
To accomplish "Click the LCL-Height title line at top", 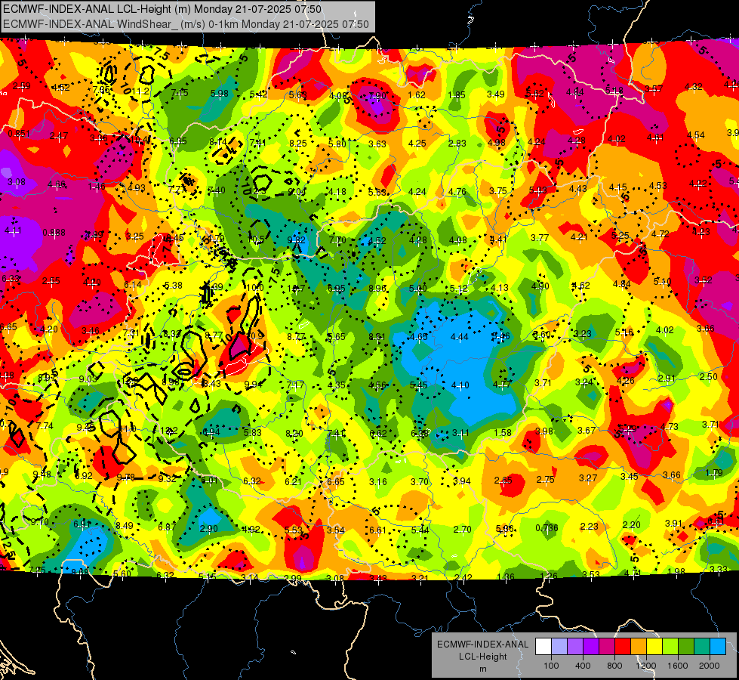I will [162, 9].
